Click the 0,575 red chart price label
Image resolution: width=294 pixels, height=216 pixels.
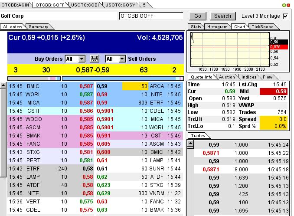(x=279, y=47)
